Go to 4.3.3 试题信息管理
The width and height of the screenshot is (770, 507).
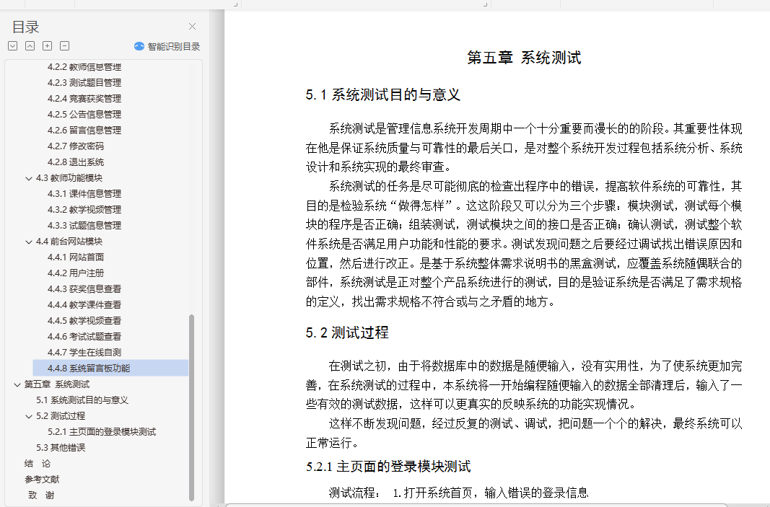pos(84,225)
